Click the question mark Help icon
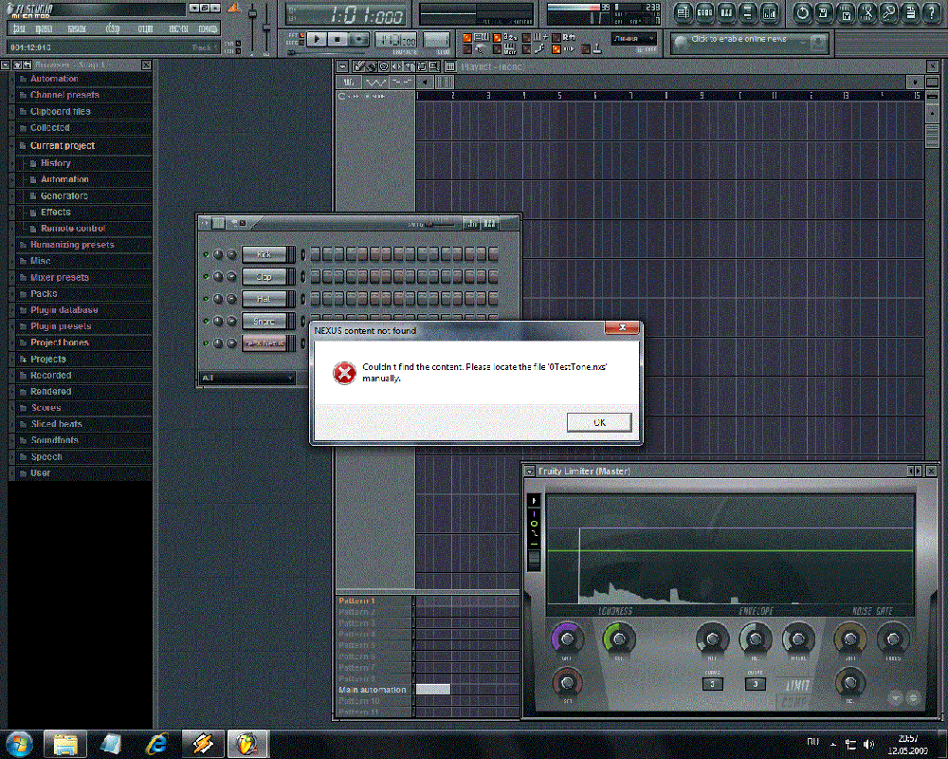The width and height of the screenshot is (948, 759). coord(932,13)
